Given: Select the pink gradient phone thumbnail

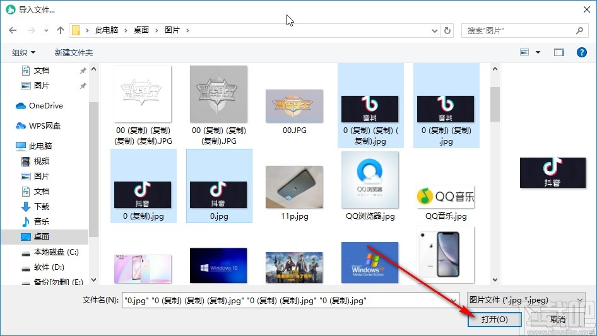Looking at the screenshot, I should click(x=143, y=269).
